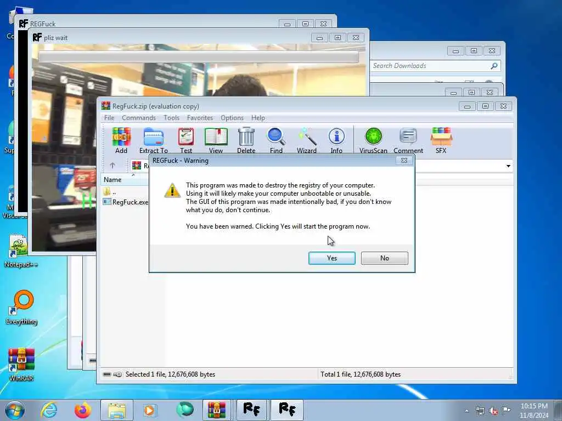
Task: Click the Find magnifier toolbar icon
Action: pyautogui.click(x=276, y=140)
